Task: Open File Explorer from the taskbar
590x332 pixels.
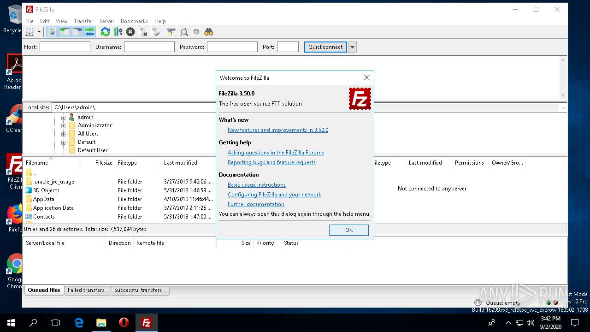Action: point(101,323)
